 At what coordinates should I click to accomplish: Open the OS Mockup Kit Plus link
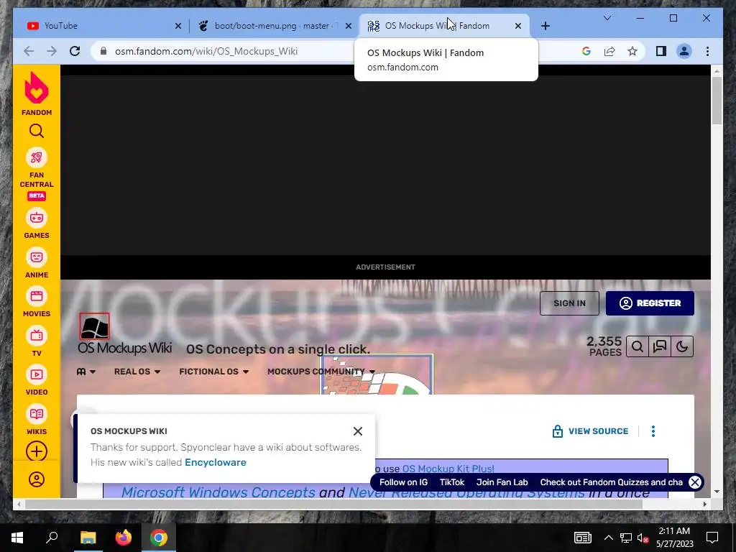(448, 469)
